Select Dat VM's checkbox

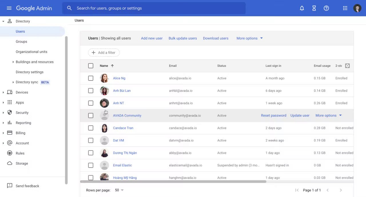[91, 140]
